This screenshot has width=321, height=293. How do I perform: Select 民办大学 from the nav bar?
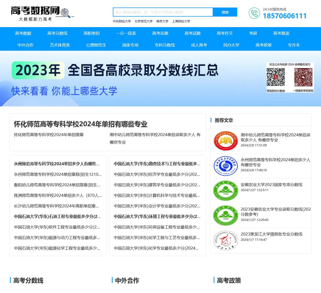coord(231,45)
